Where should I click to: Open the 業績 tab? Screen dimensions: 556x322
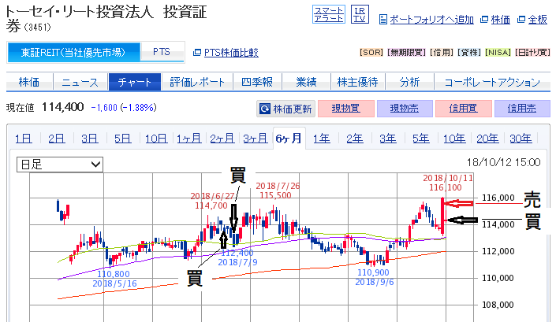coord(306,82)
